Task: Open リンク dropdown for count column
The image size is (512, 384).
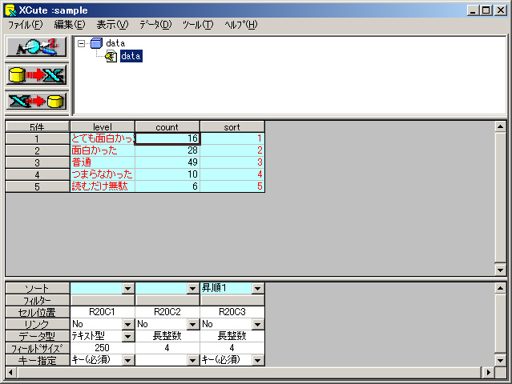Action: click(x=192, y=324)
